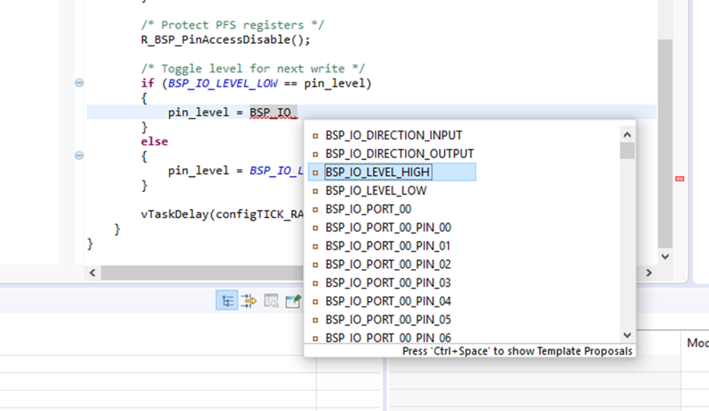Select the BSP_IO_PORT_00_PIN_02 entry
The width and height of the screenshot is (709, 411).
point(388,264)
